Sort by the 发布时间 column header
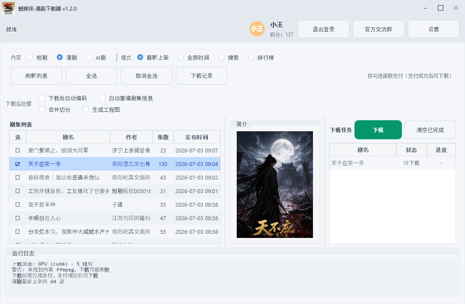 (197, 137)
